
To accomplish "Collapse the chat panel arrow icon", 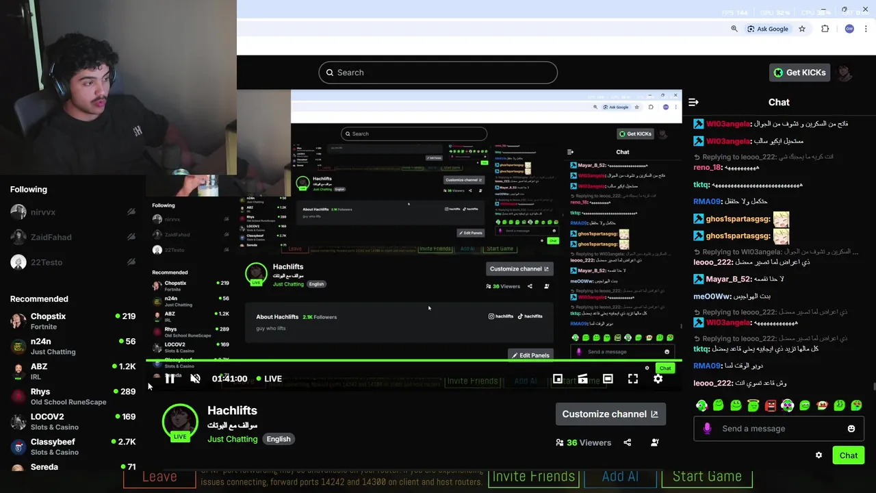I will click(693, 102).
